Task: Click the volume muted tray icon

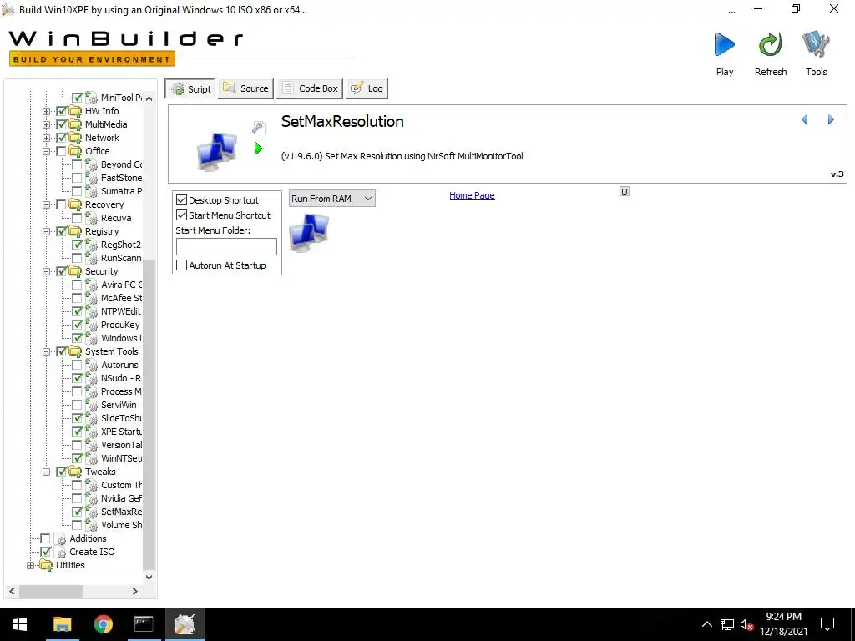Action: pyautogui.click(x=747, y=624)
